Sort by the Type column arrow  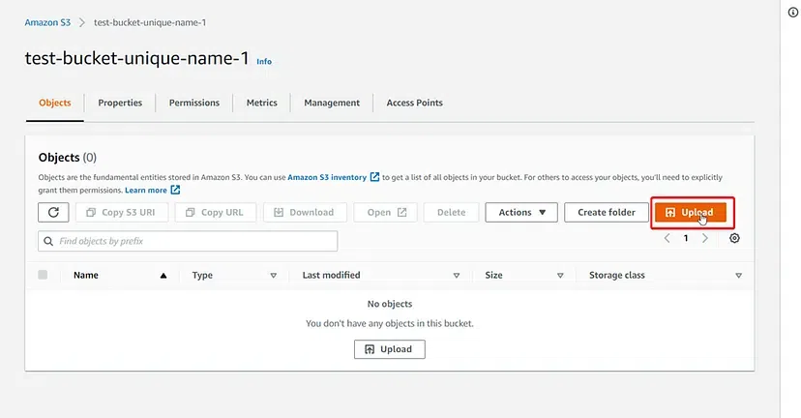pos(273,276)
